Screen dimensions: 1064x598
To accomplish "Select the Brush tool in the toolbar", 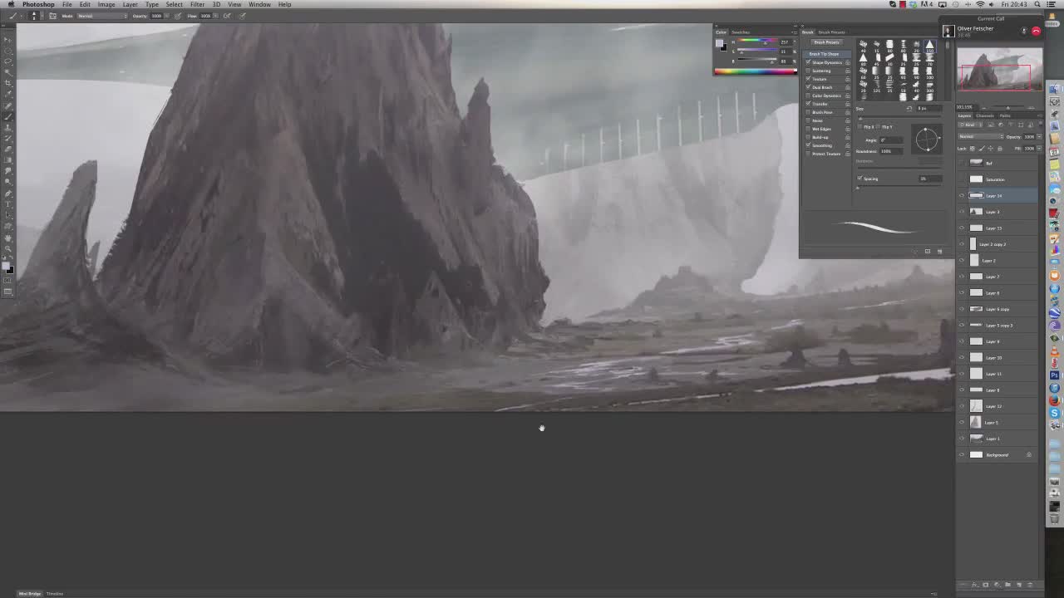I will (x=8, y=115).
